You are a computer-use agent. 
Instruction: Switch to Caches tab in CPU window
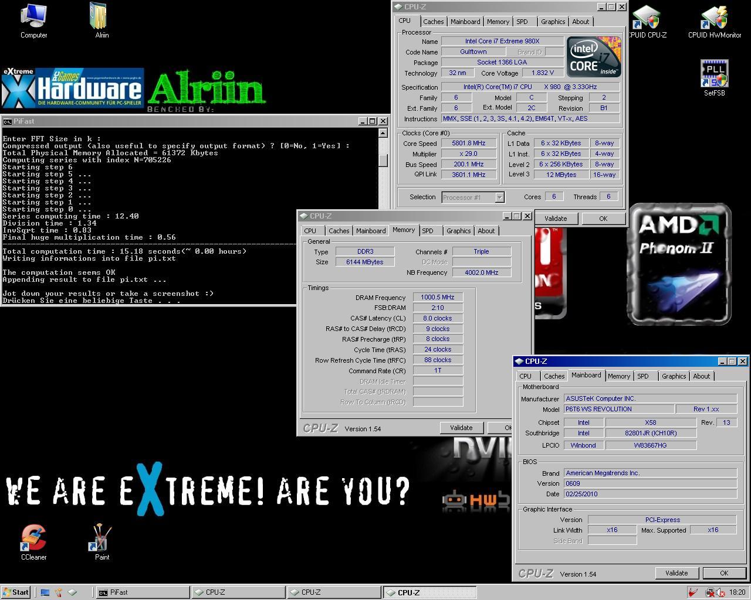pyautogui.click(x=433, y=22)
